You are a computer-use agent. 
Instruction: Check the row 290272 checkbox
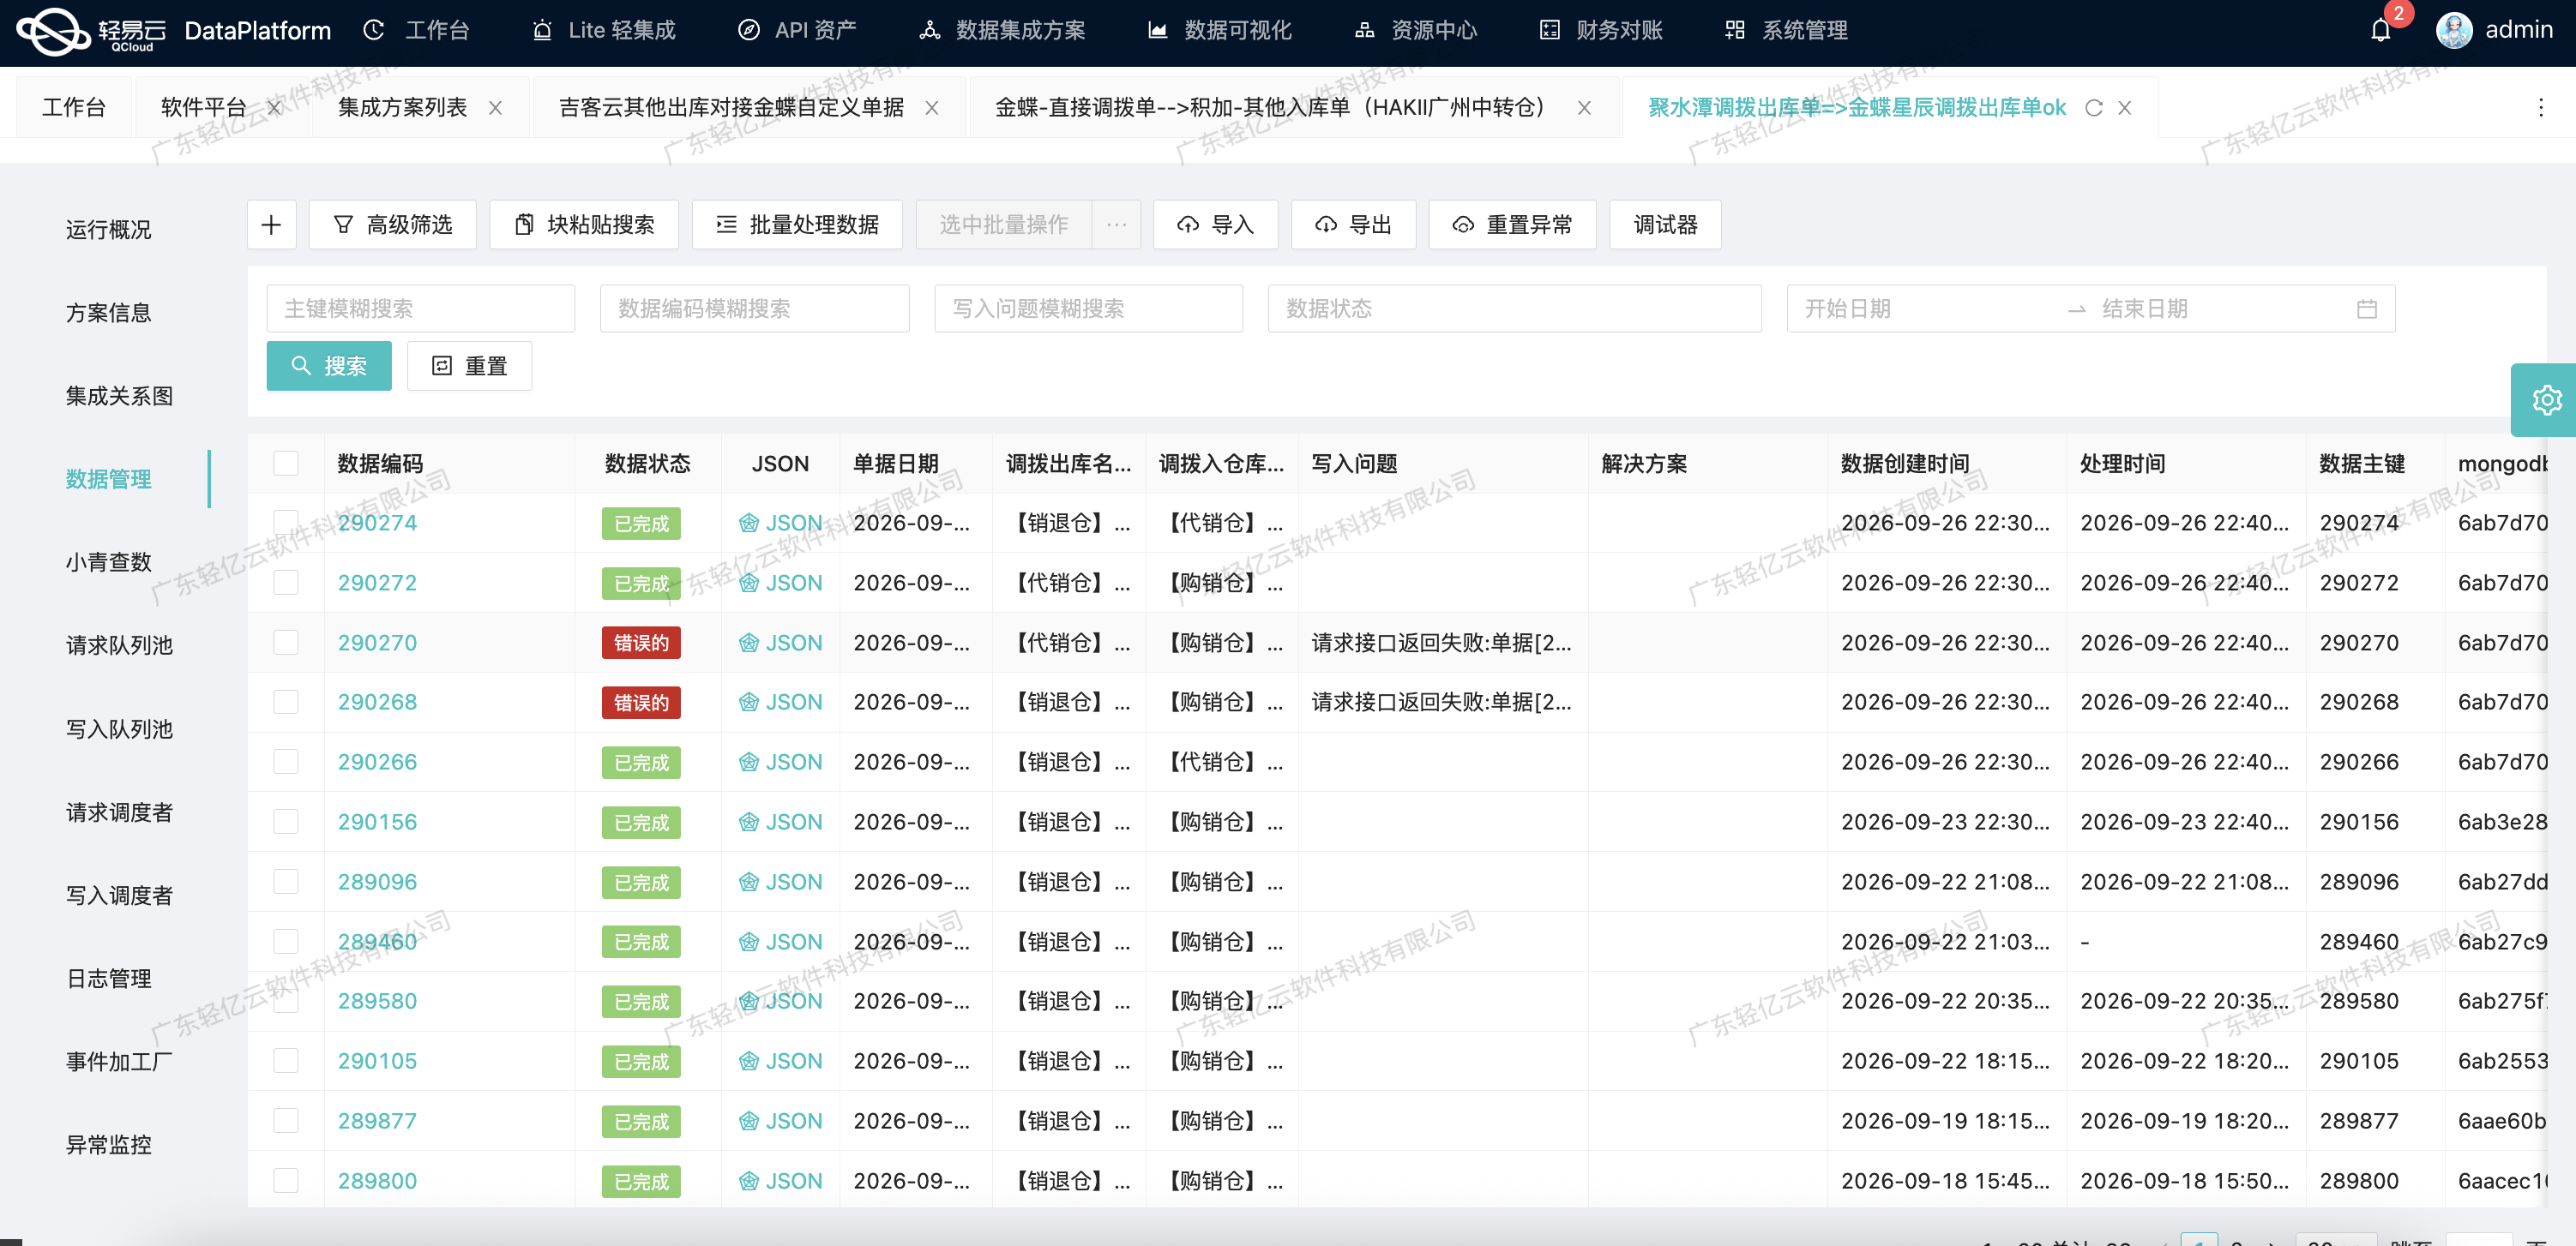(286, 583)
